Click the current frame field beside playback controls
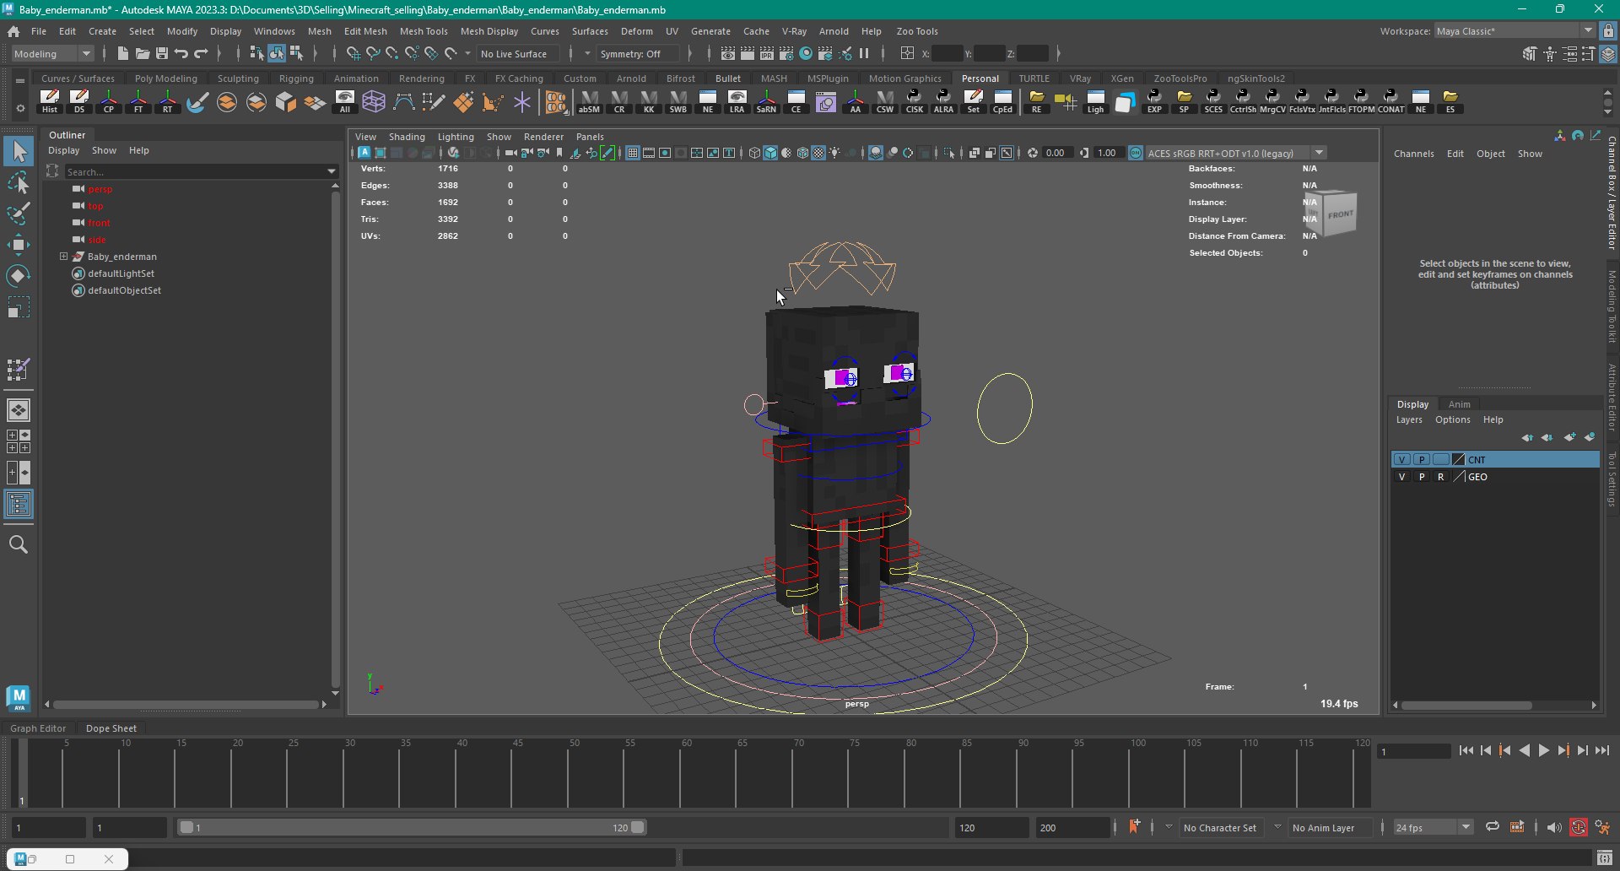The image size is (1620, 871). pos(1413,750)
